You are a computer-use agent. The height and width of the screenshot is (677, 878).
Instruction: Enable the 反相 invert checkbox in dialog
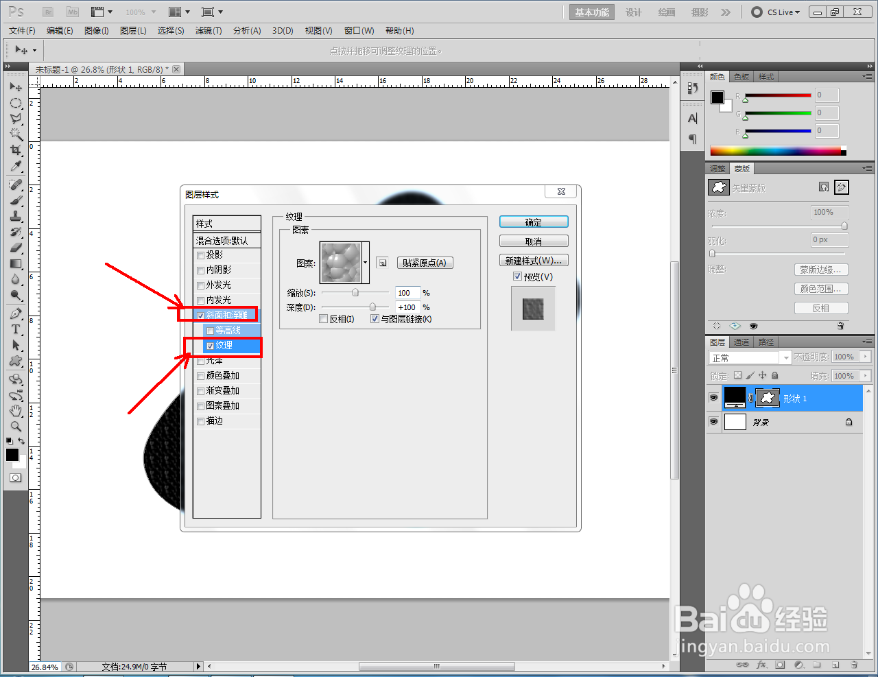click(x=324, y=319)
